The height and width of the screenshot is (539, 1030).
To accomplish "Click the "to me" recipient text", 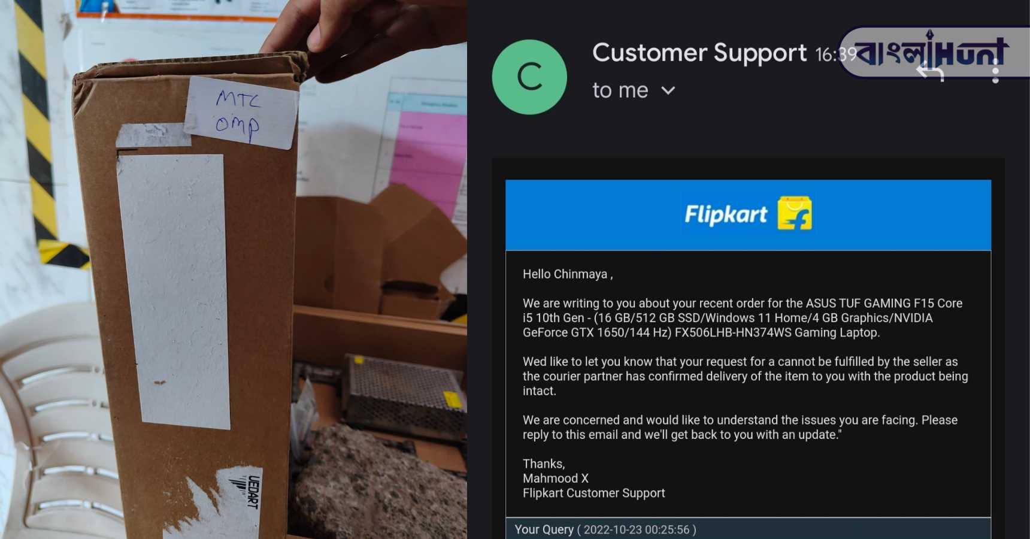I will coord(620,90).
